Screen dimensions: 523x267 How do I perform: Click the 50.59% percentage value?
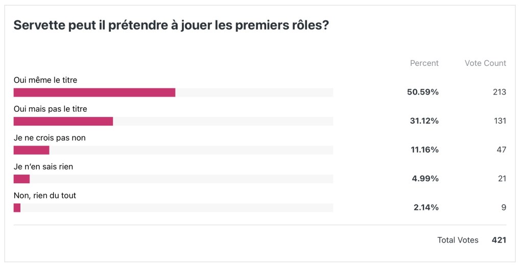423,92
